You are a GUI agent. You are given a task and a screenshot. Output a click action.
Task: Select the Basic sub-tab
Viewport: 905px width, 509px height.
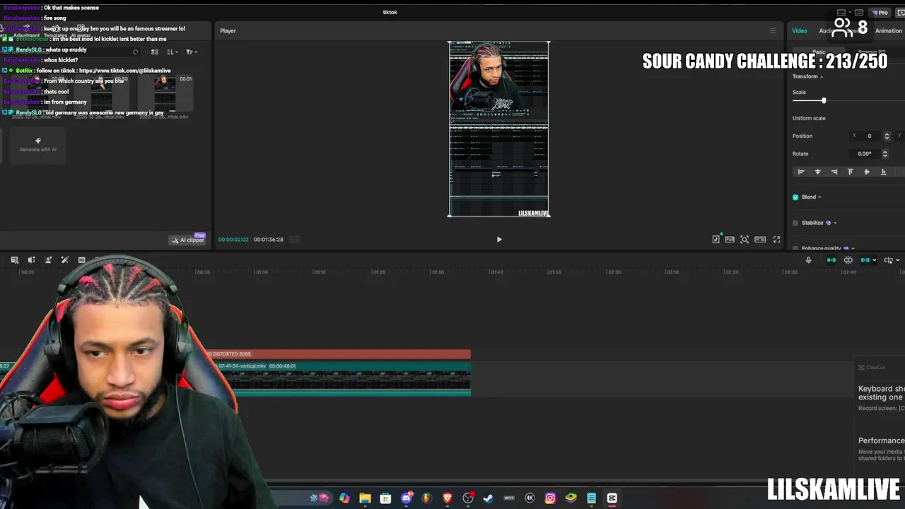coord(819,52)
